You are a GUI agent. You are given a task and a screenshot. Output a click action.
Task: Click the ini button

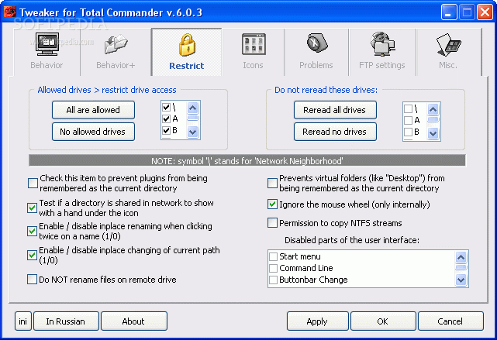(x=22, y=321)
